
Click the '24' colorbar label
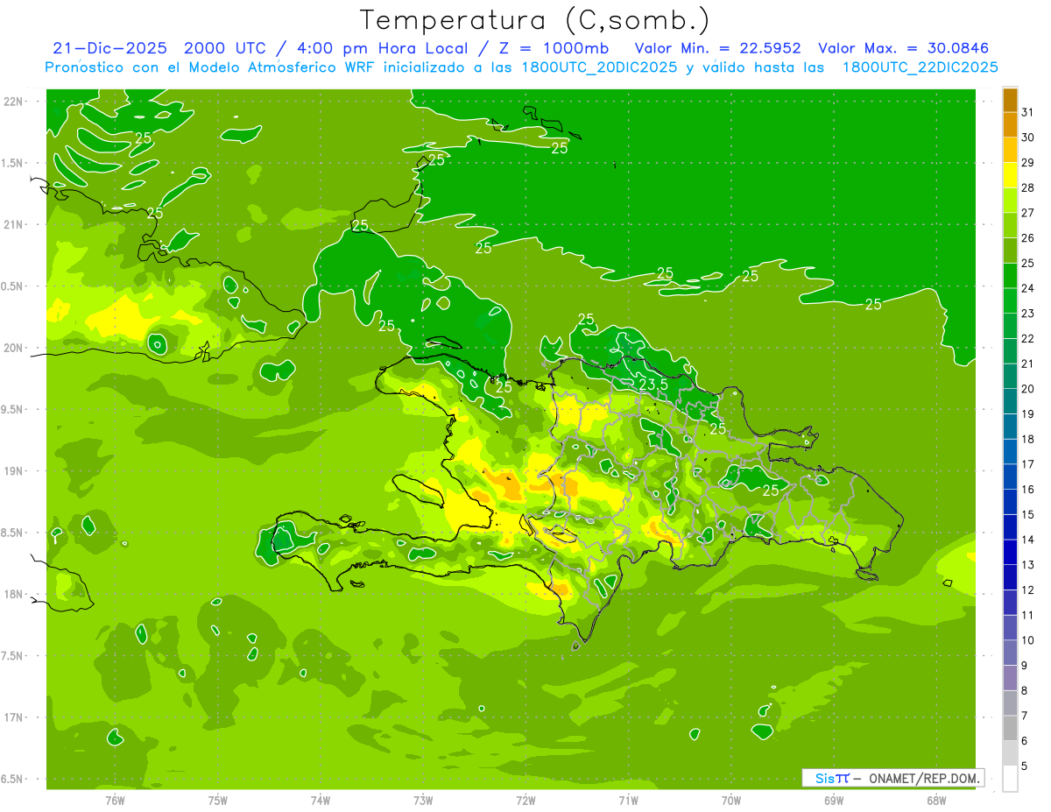coord(1028,288)
